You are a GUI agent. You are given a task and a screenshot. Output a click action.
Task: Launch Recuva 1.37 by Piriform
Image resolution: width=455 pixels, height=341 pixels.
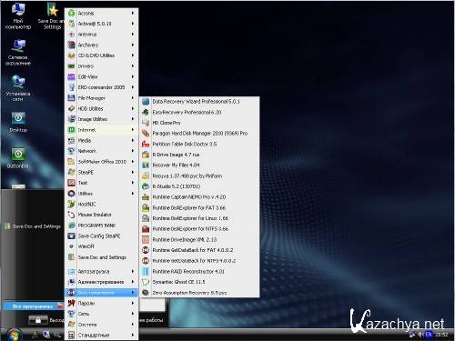(199, 176)
